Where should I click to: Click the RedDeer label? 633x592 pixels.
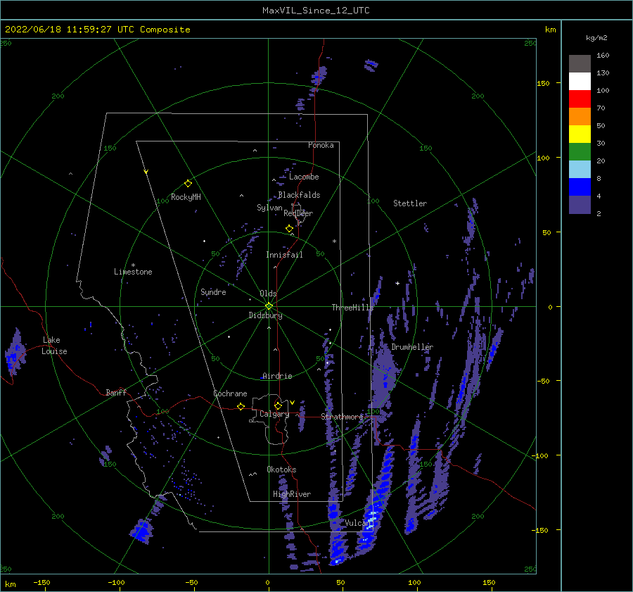(298, 213)
